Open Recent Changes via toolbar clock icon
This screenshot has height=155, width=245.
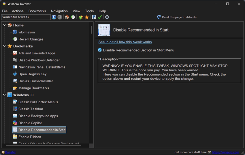(73, 17)
